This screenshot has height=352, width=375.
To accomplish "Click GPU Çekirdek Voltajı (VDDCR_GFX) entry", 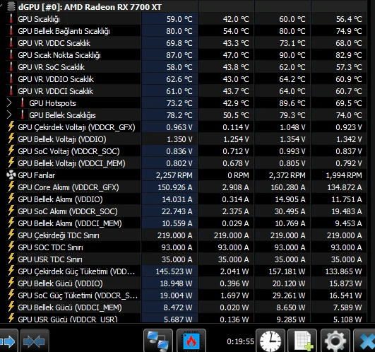I will pyautogui.click(x=76, y=127).
